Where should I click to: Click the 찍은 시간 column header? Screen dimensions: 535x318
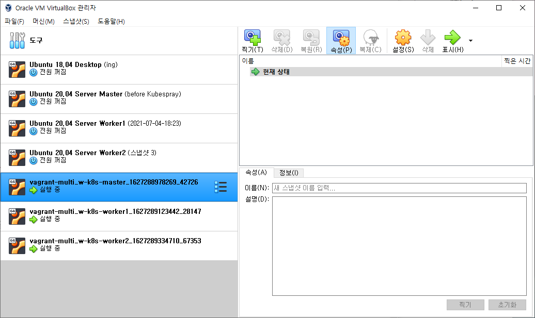(517, 61)
